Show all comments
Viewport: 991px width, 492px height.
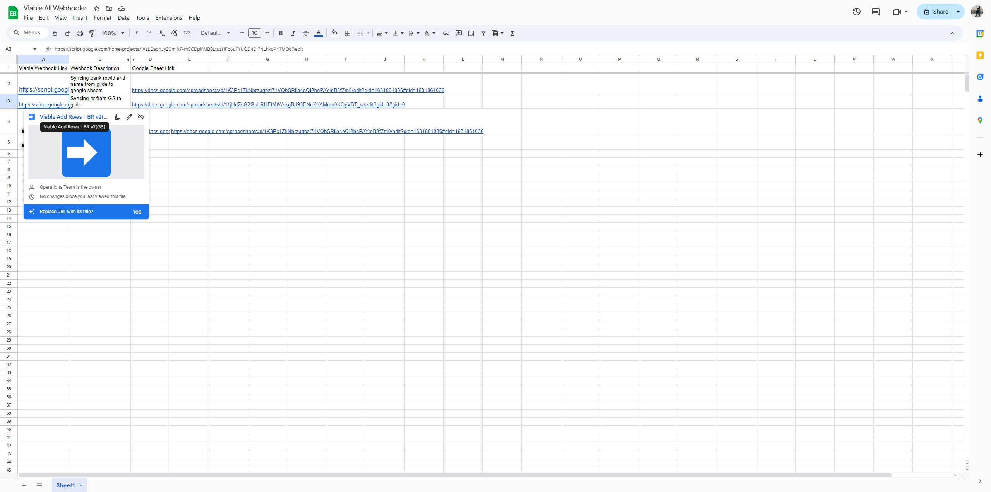tap(876, 12)
